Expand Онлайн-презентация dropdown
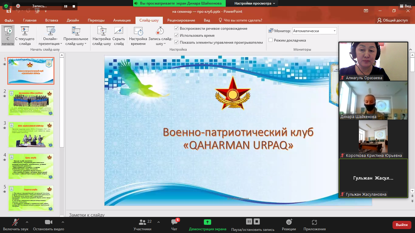This screenshot has width=415, height=233. click(50, 44)
